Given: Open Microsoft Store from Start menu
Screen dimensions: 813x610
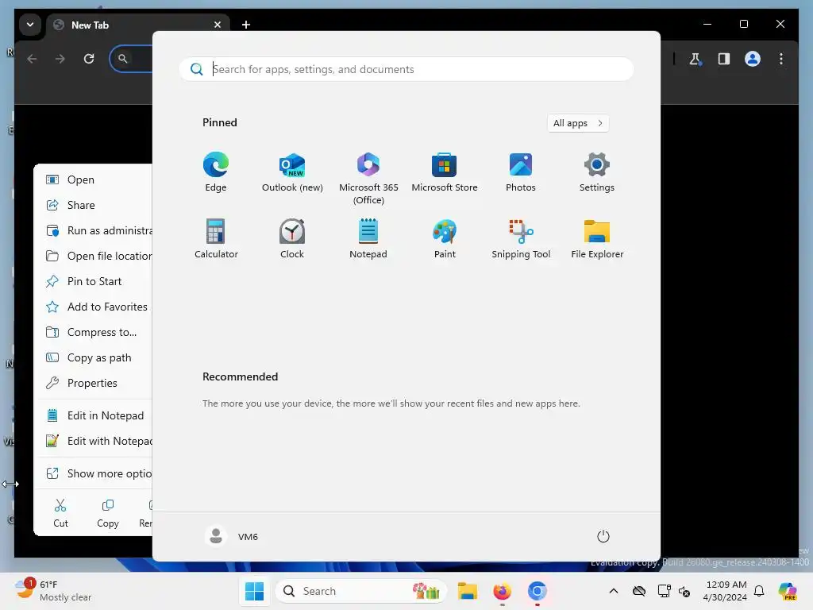Looking at the screenshot, I should (x=445, y=172).
